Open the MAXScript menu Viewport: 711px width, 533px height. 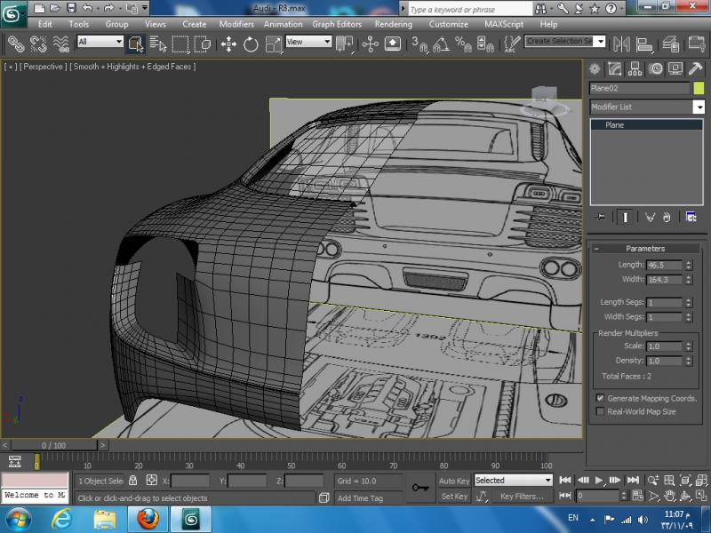click(504, 24)
